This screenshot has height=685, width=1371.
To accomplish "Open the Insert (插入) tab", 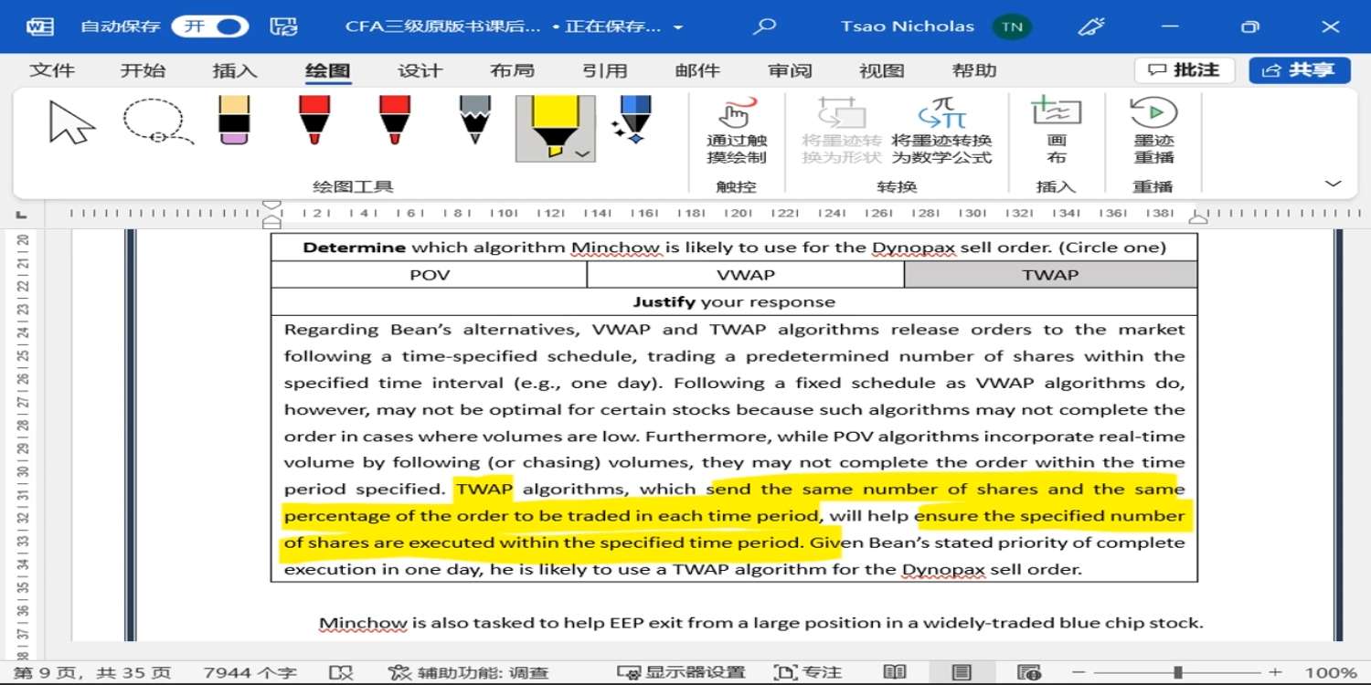I will [235, 70].
